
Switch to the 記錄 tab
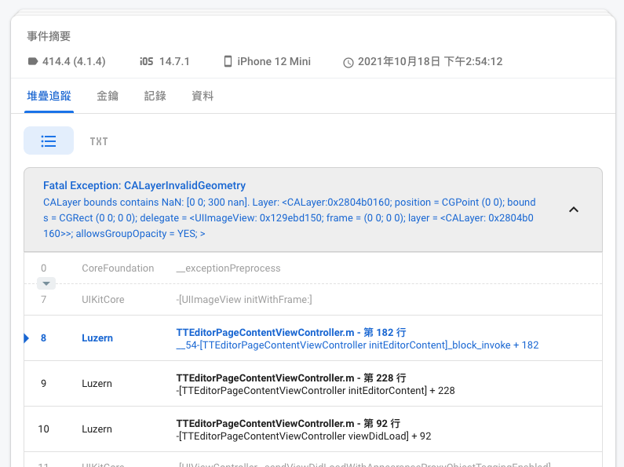pyautogui.click(x=155, y=96)
